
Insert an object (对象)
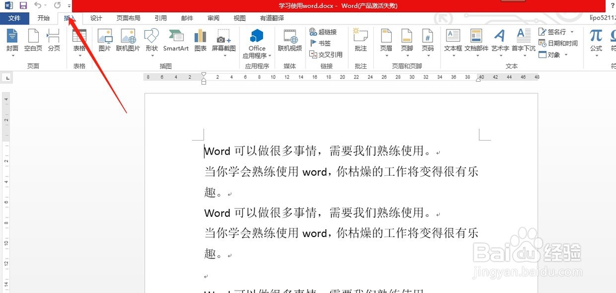(549, 55)
